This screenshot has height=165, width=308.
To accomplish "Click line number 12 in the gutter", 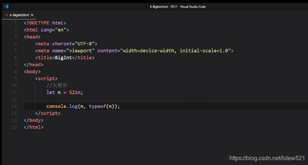I will (14, 99).
